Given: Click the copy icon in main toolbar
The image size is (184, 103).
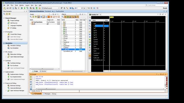Looking at the screenshot, I should coord(13,8).
